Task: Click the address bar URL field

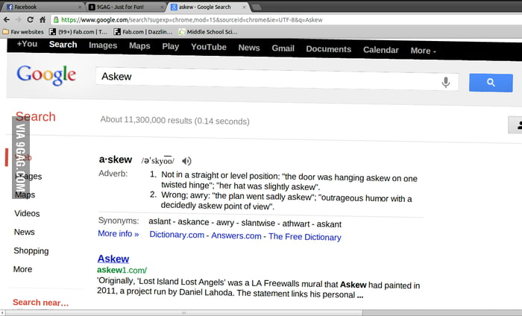Action: click(x=286, y=20)
